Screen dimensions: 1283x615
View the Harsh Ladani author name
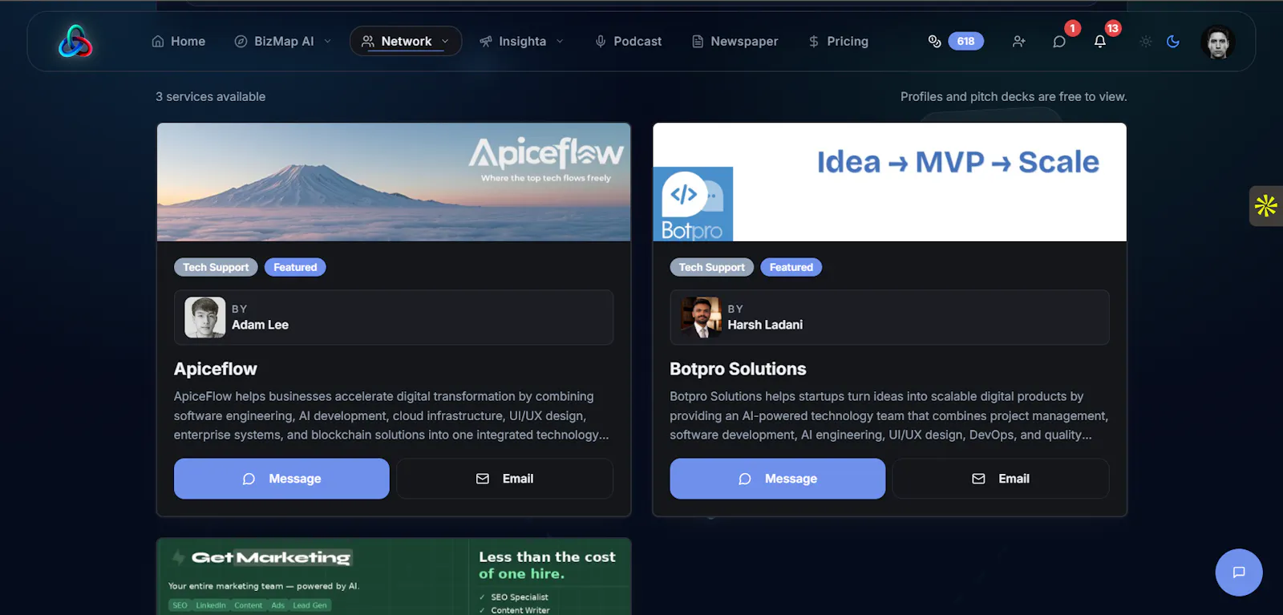[x=765, y=325]
